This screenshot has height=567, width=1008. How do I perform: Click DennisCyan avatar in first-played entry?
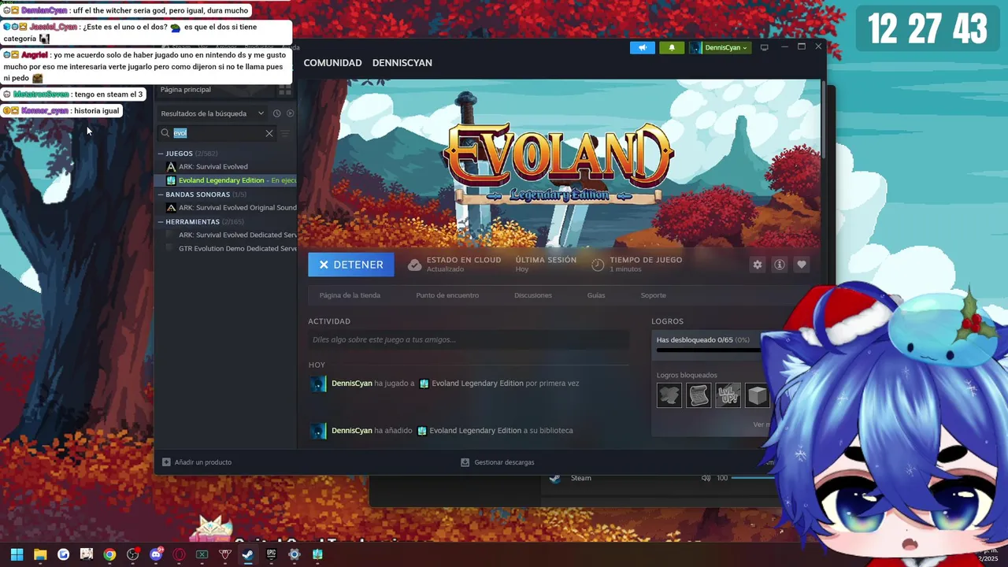(x=318, y=384)
